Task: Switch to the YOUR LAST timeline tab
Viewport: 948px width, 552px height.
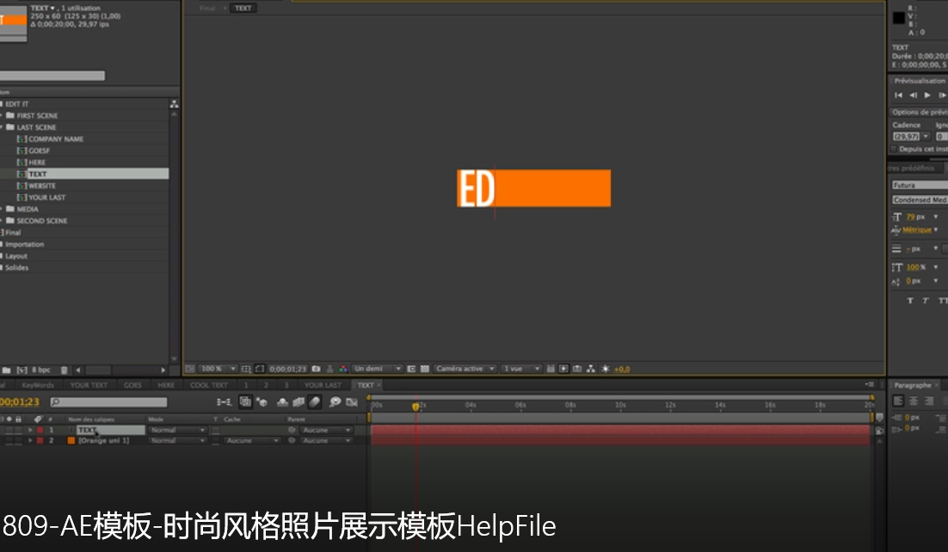Action: point(323,385)
